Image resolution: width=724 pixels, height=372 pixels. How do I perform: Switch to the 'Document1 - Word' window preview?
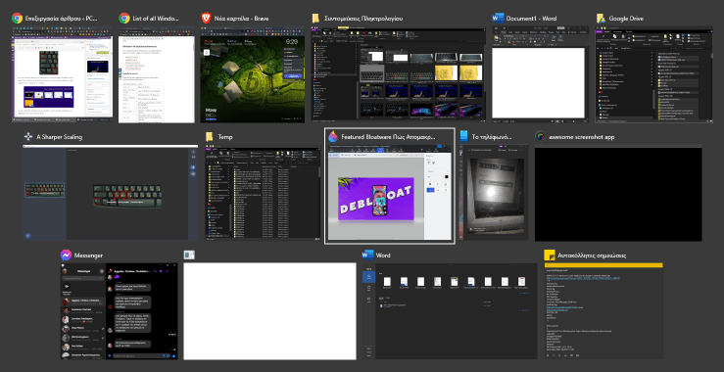pos(541,74)
